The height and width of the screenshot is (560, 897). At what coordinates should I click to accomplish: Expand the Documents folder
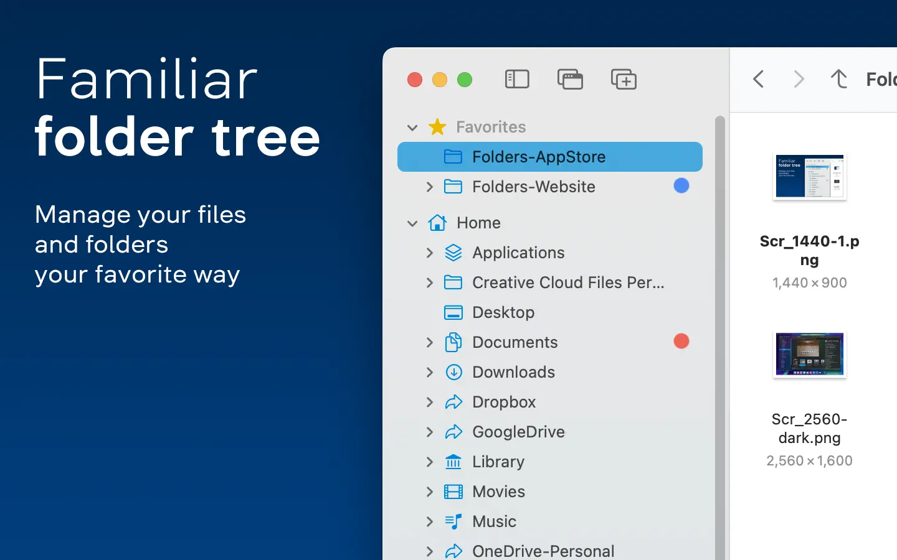[429, 342]
